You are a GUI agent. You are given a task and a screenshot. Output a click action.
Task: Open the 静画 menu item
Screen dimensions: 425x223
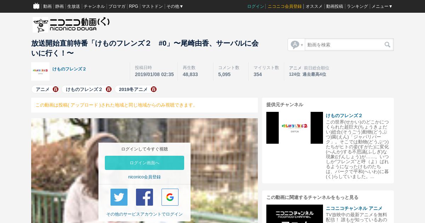pos(59,6)
